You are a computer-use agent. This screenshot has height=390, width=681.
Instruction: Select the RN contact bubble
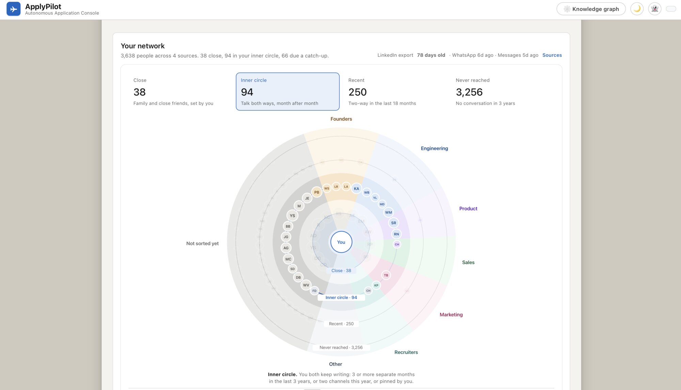pyautogui.click(x=396, y=234)
